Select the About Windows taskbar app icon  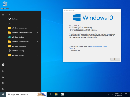(62, 94)
